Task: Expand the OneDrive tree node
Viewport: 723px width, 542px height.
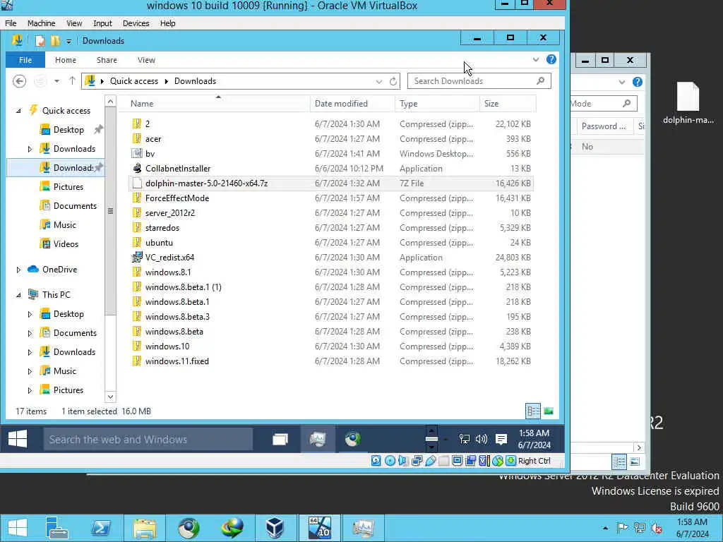Action: click(x=18, y=270)
